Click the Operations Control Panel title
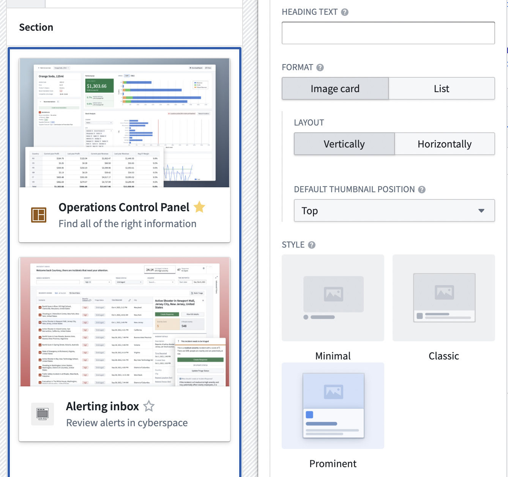508x477 pixels. (124, 207)
